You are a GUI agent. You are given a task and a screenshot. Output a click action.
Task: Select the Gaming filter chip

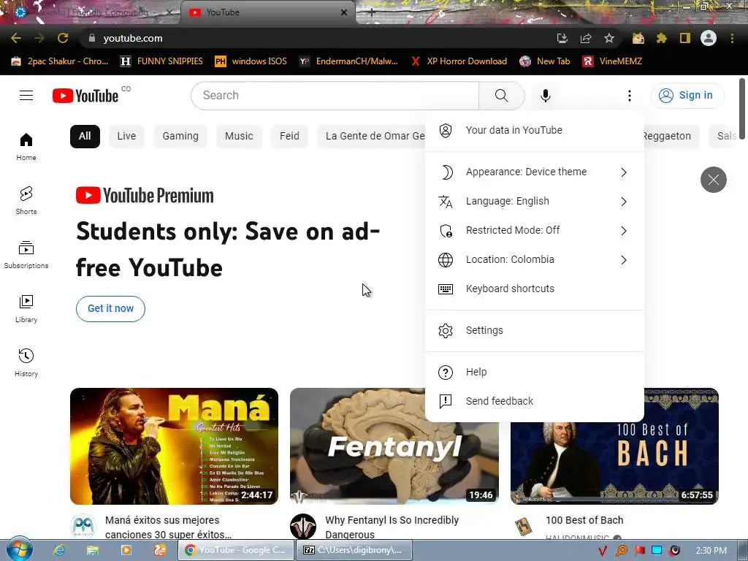[180, 137]
